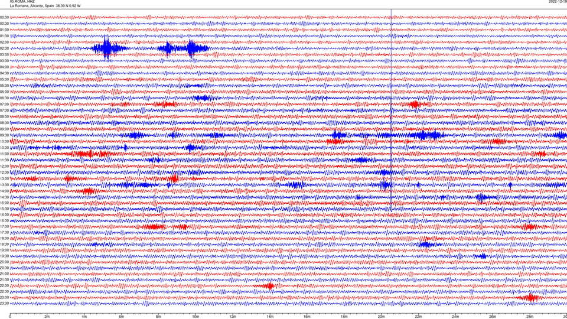Select the 13:30 trace row label
This screenshot has height=319, width=567.
point(4,185)
